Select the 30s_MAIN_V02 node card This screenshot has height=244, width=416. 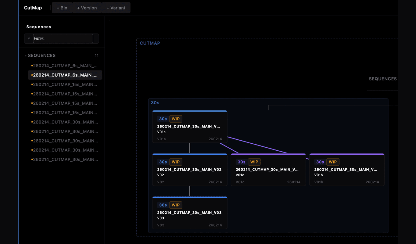pyautogui.click(x=190, y=170)
